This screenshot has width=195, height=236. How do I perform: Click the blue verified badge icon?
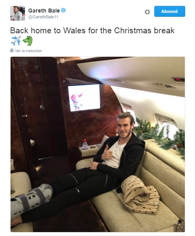pyautogui.click(x=63, y=11)
